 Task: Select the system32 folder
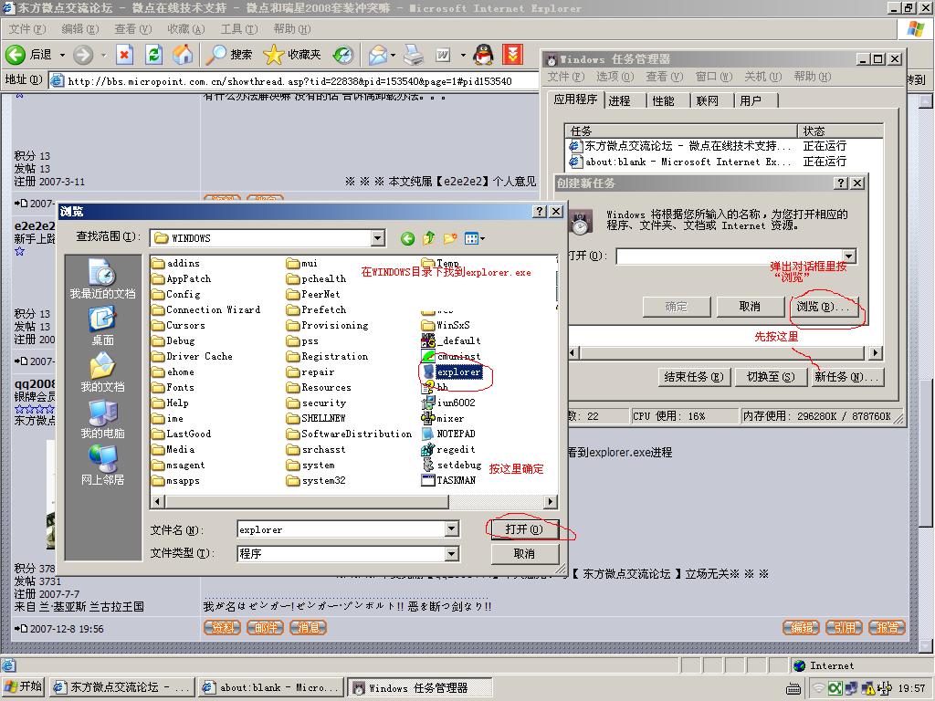click(316, 480)
